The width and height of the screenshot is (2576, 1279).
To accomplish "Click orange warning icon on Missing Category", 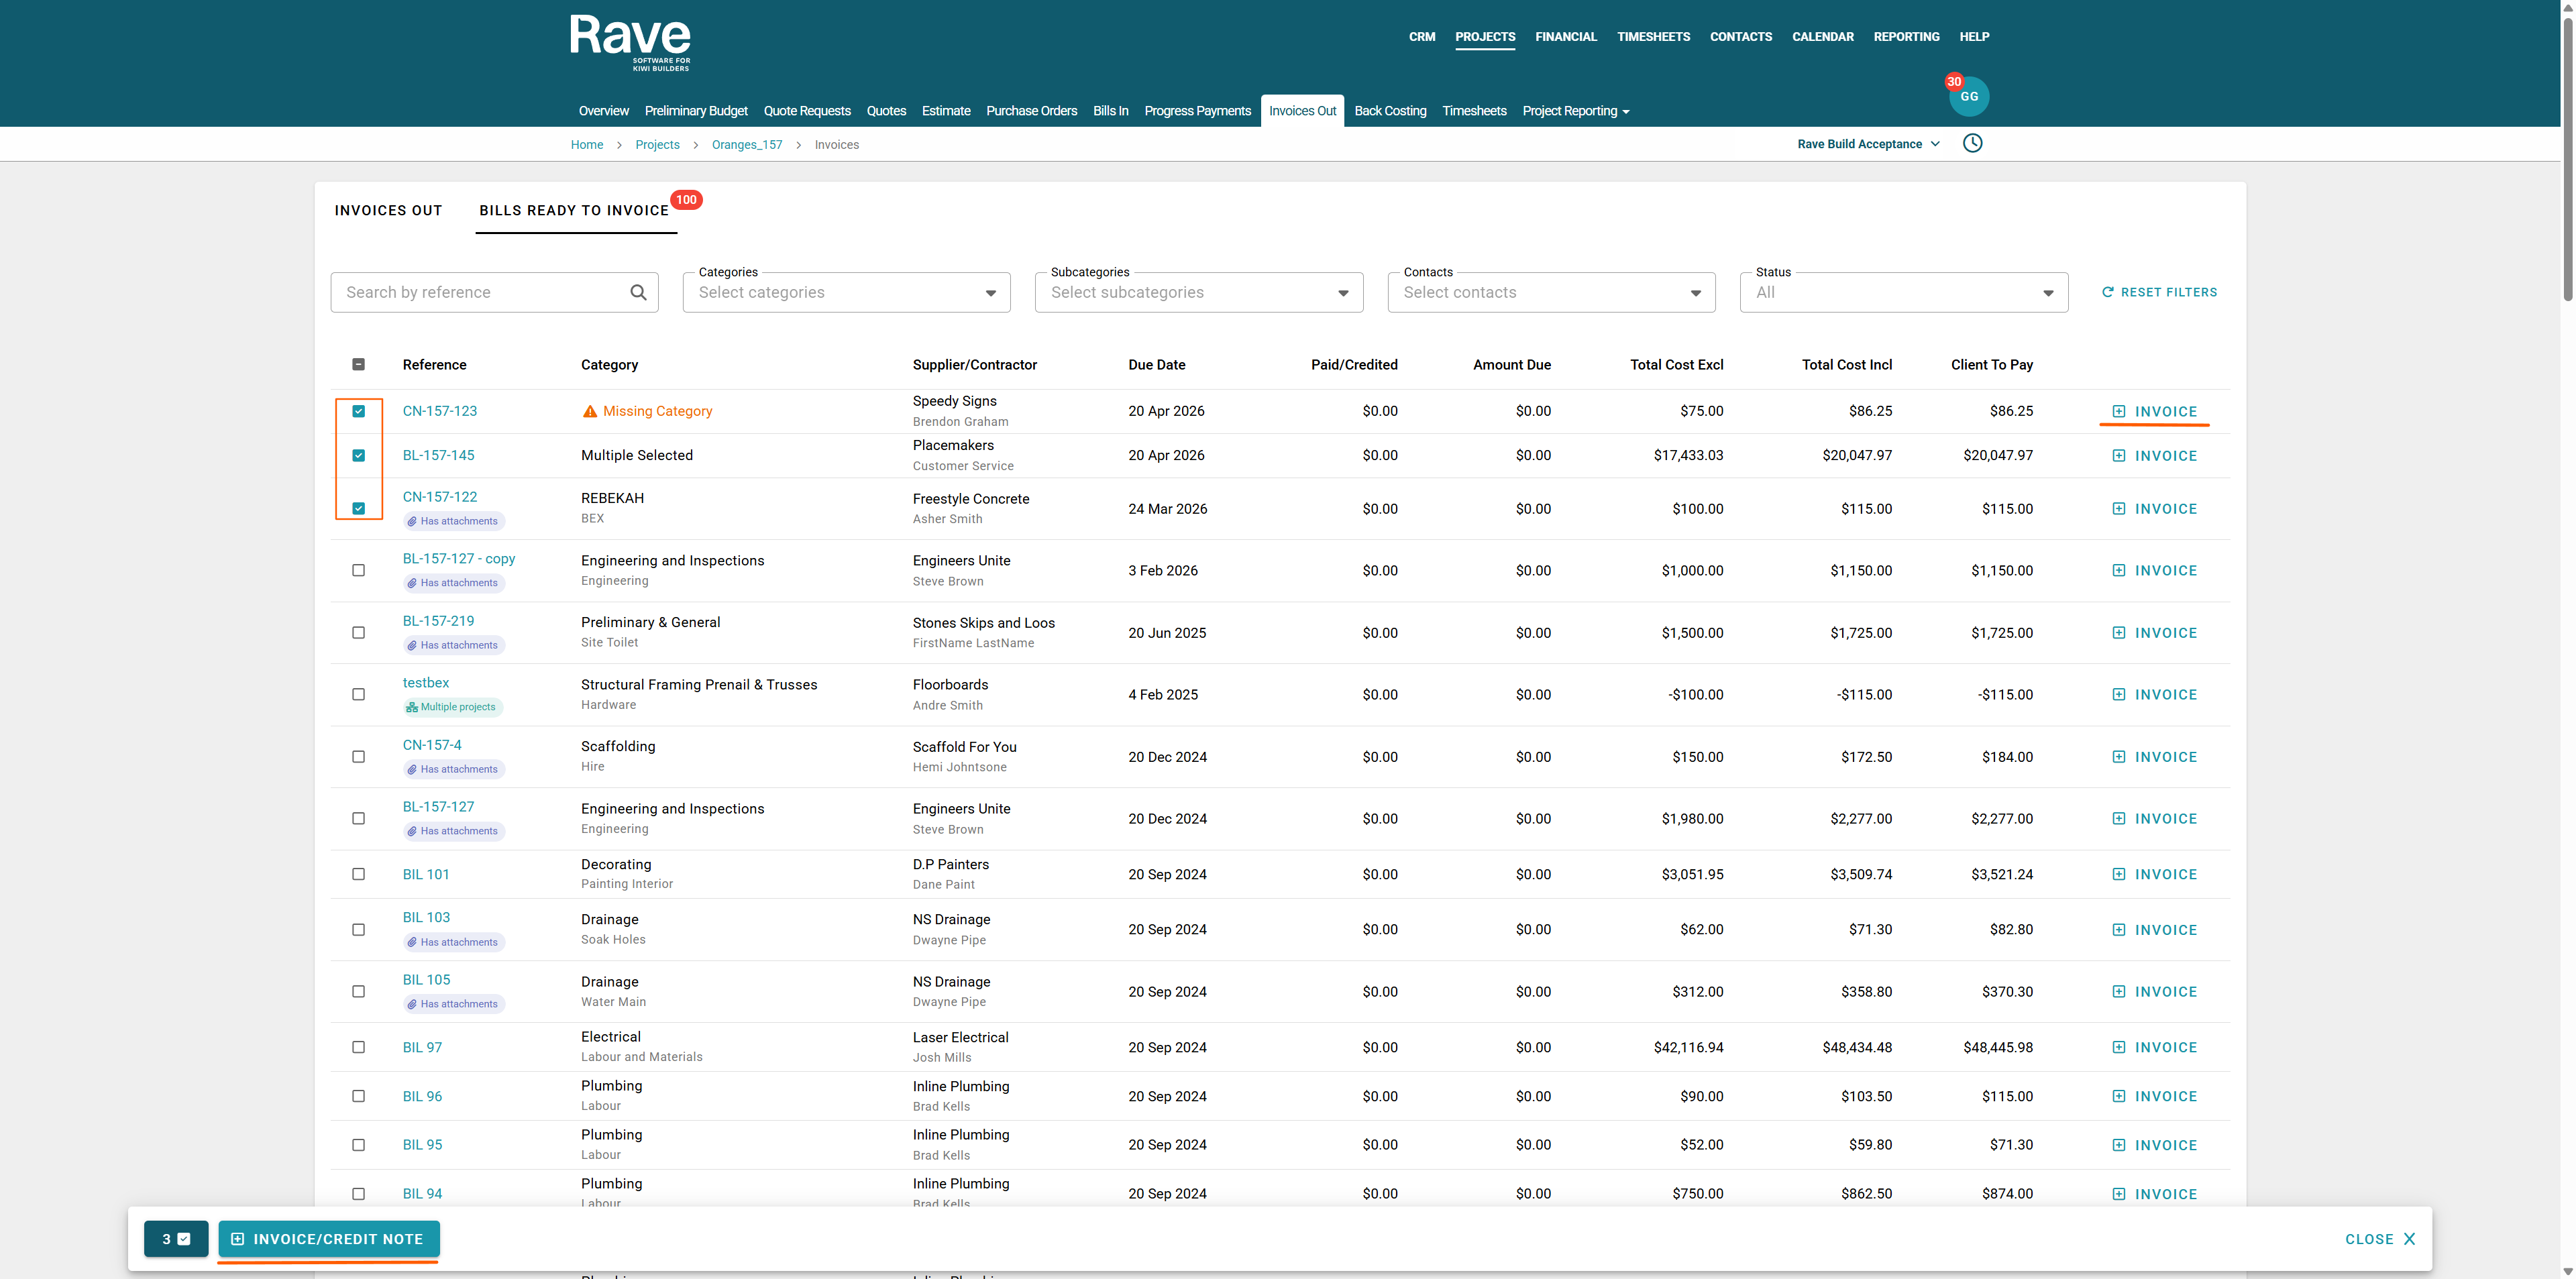I will 590,411.
